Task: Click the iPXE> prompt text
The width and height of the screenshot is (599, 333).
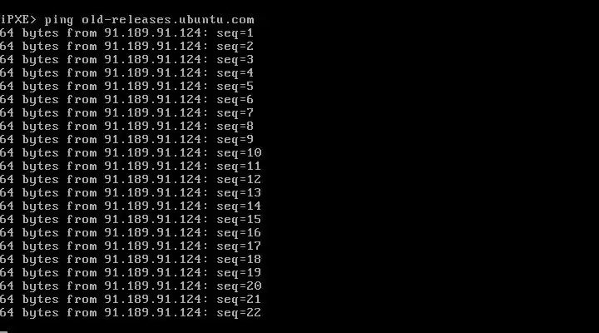Action: click(x=18, y=20)
